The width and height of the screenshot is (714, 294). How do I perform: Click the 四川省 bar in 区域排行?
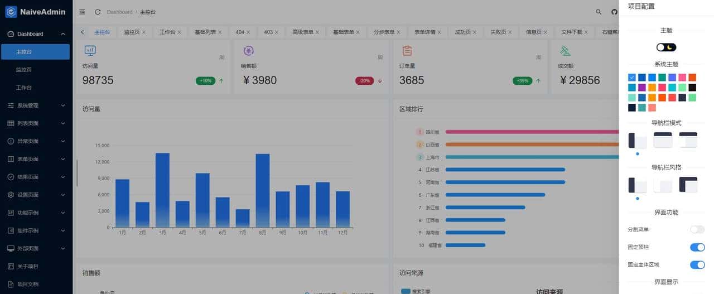(532, 132)
